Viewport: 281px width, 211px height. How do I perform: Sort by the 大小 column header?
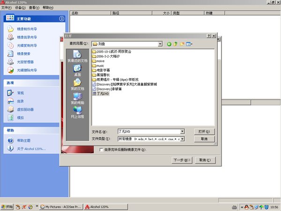click(162, 13)
